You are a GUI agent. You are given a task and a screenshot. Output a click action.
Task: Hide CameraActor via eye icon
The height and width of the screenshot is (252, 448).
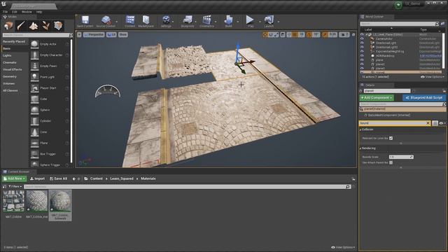[x=362, y=38]
